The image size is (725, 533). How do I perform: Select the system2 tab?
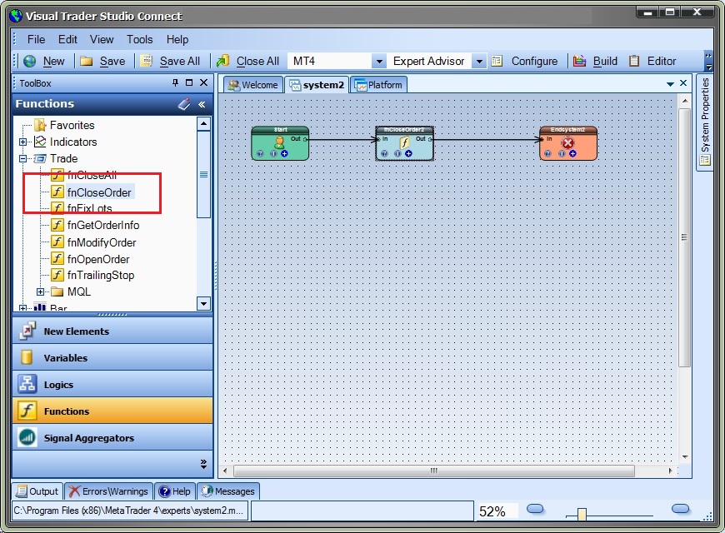pos(317,85)
